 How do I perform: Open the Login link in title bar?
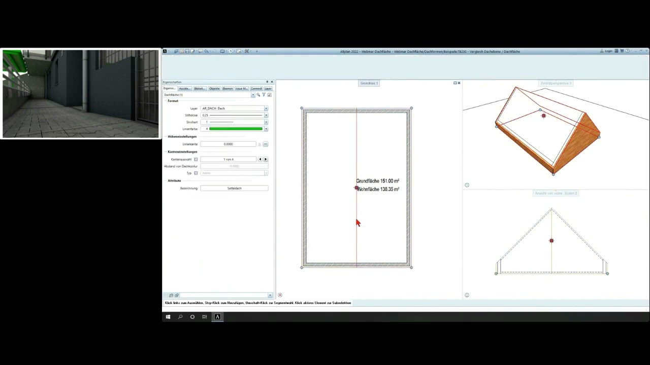coord(607,51)
